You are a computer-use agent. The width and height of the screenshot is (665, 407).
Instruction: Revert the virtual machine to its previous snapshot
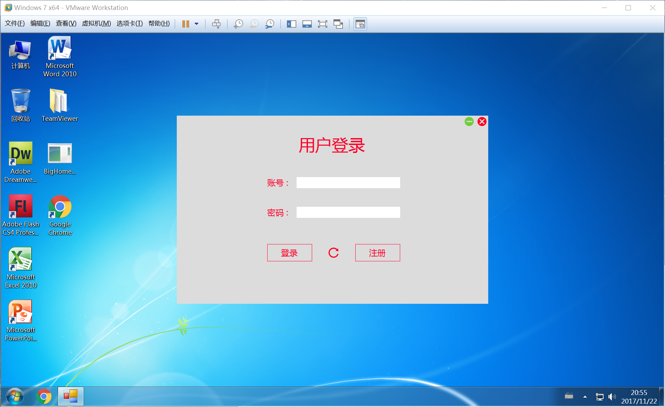254,24
